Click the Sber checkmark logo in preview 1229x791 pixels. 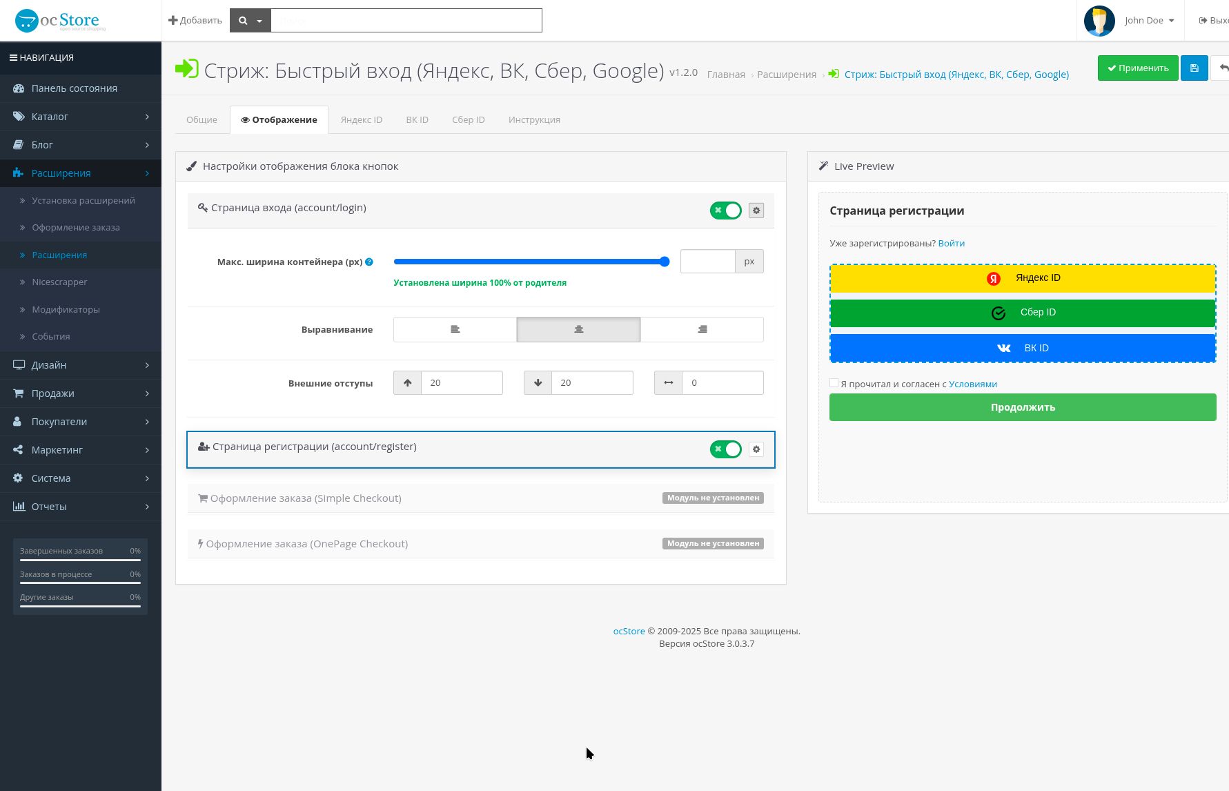(x=998, y=313)
